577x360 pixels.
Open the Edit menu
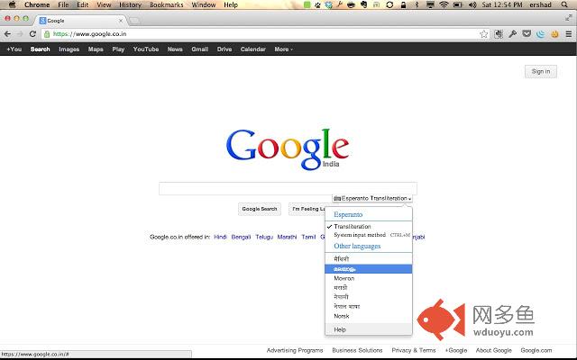click(x=82, y=4)
